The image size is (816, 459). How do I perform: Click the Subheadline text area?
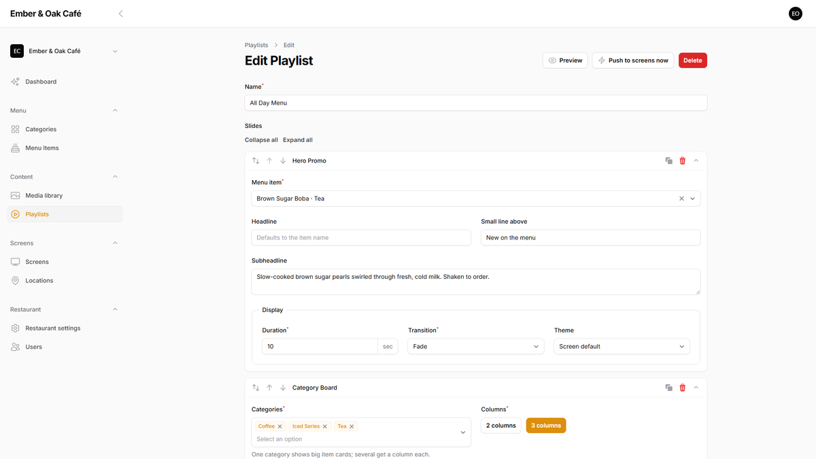(476, 282)
